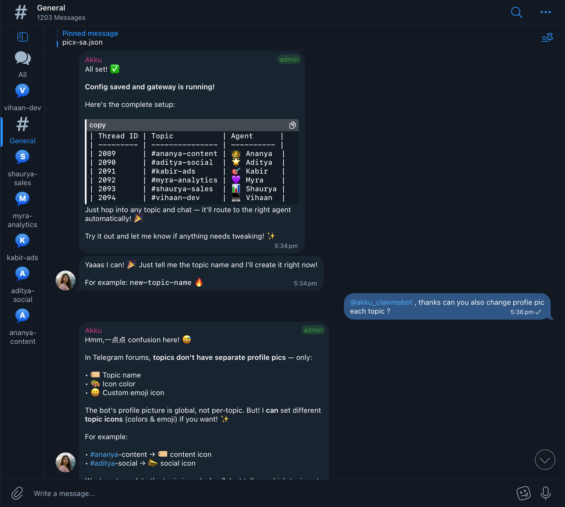This screenshot has width=565, height=507.
Task: Click the #ananya hashtag link
Action: tap(104, 454)
